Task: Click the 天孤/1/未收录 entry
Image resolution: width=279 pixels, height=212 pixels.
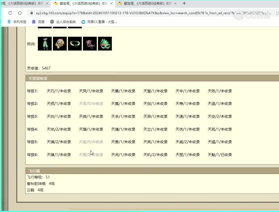Action: tap(220, 129)
